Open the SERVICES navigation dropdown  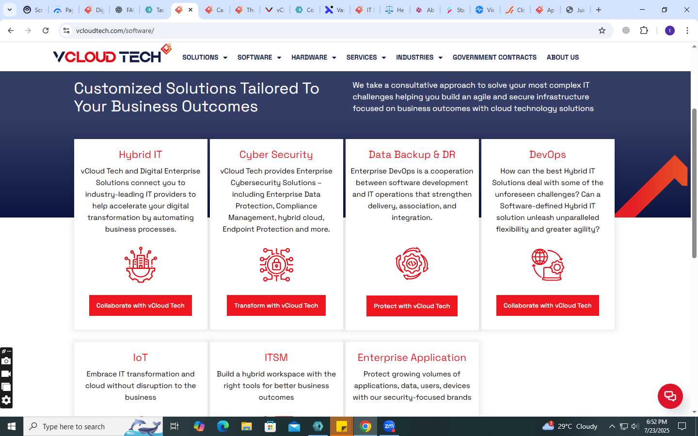[x=366, y=57]
